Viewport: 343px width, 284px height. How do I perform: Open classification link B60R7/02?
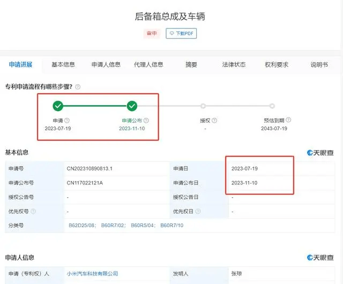(x=113, y=226)
